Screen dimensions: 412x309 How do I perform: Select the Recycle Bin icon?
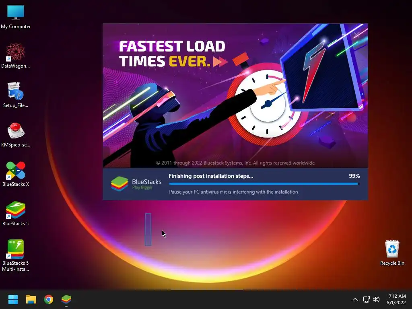[392, 253]
